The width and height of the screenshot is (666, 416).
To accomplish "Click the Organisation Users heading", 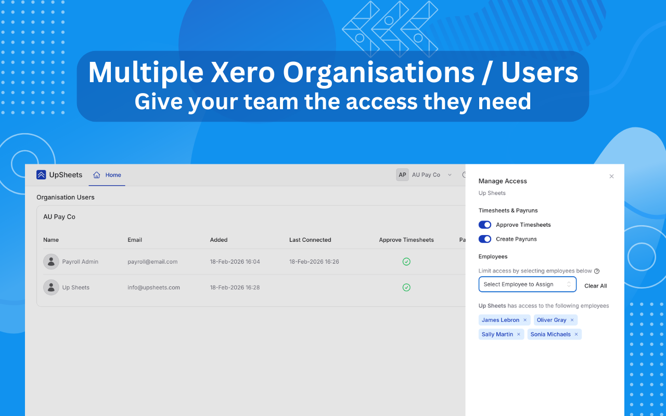I will pos(66,198).
